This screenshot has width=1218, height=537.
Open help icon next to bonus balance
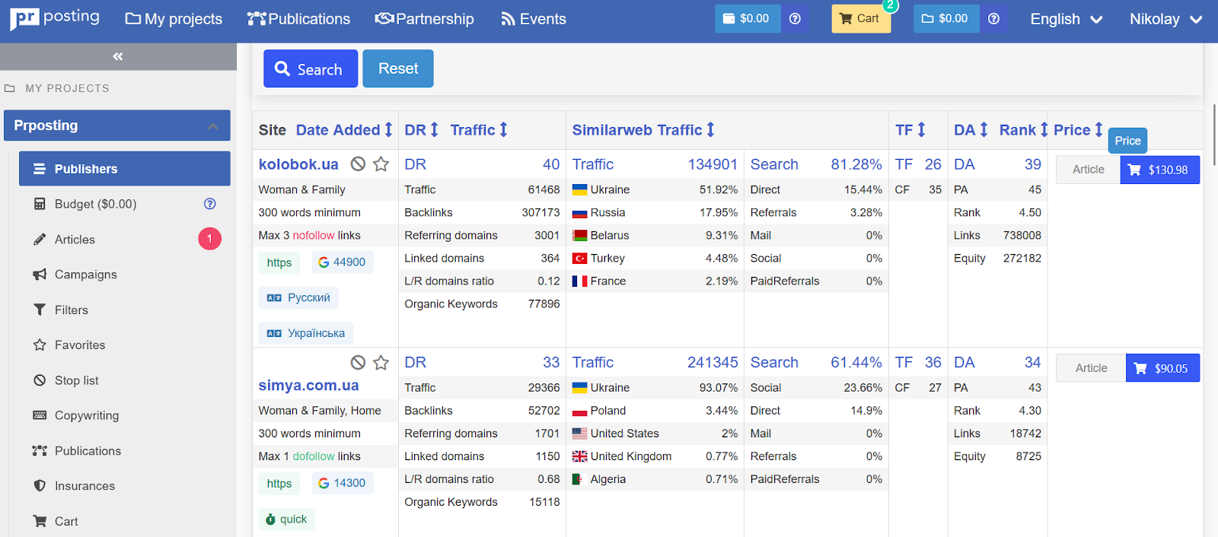click(993, 18)
